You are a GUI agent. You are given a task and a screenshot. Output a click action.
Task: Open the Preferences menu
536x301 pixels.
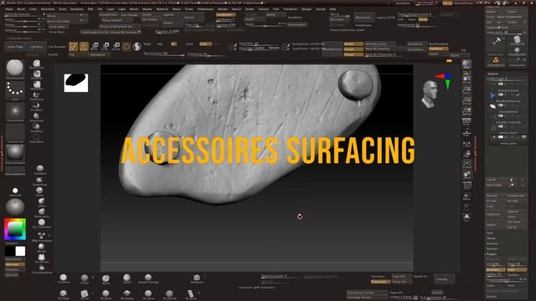tap(205, 9)
